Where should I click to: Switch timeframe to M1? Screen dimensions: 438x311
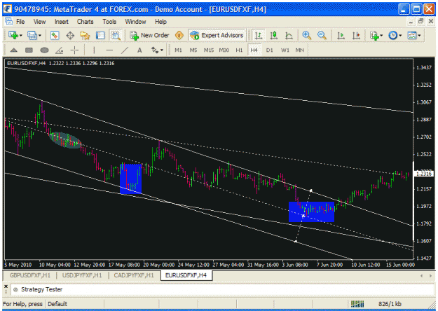[178, 50]
